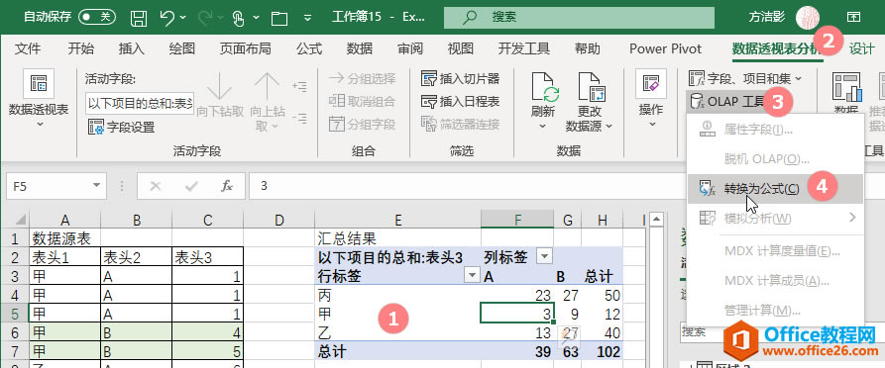Switch to the 开发工具 tab
Image resolution: width=885 pixels, height=368 pixels.
pos(524,49)
